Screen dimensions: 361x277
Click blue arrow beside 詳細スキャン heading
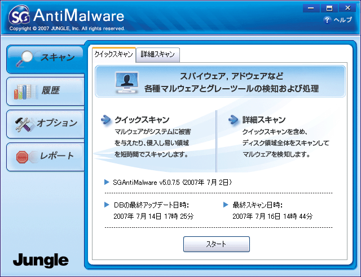click(233, 120)
